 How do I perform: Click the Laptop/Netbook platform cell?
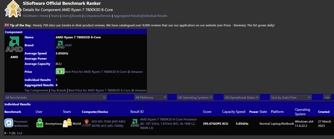click(282, 123)
